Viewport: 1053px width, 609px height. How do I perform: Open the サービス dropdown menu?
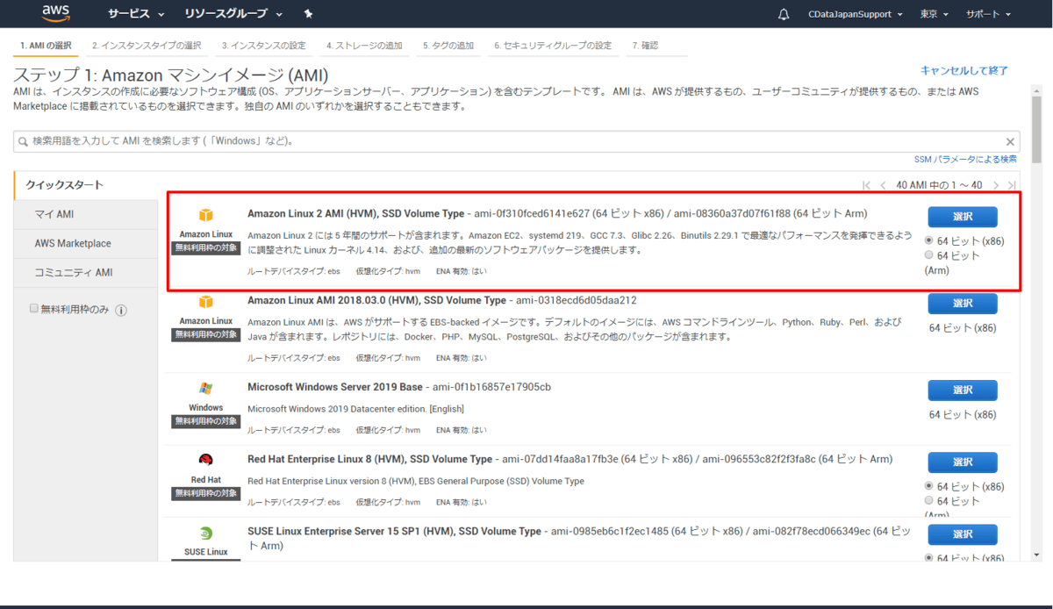(136, 14)
